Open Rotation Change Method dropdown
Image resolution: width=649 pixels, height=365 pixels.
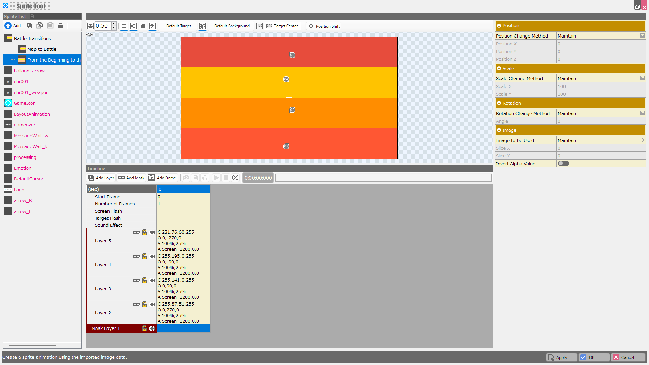(x=642, y=113)
